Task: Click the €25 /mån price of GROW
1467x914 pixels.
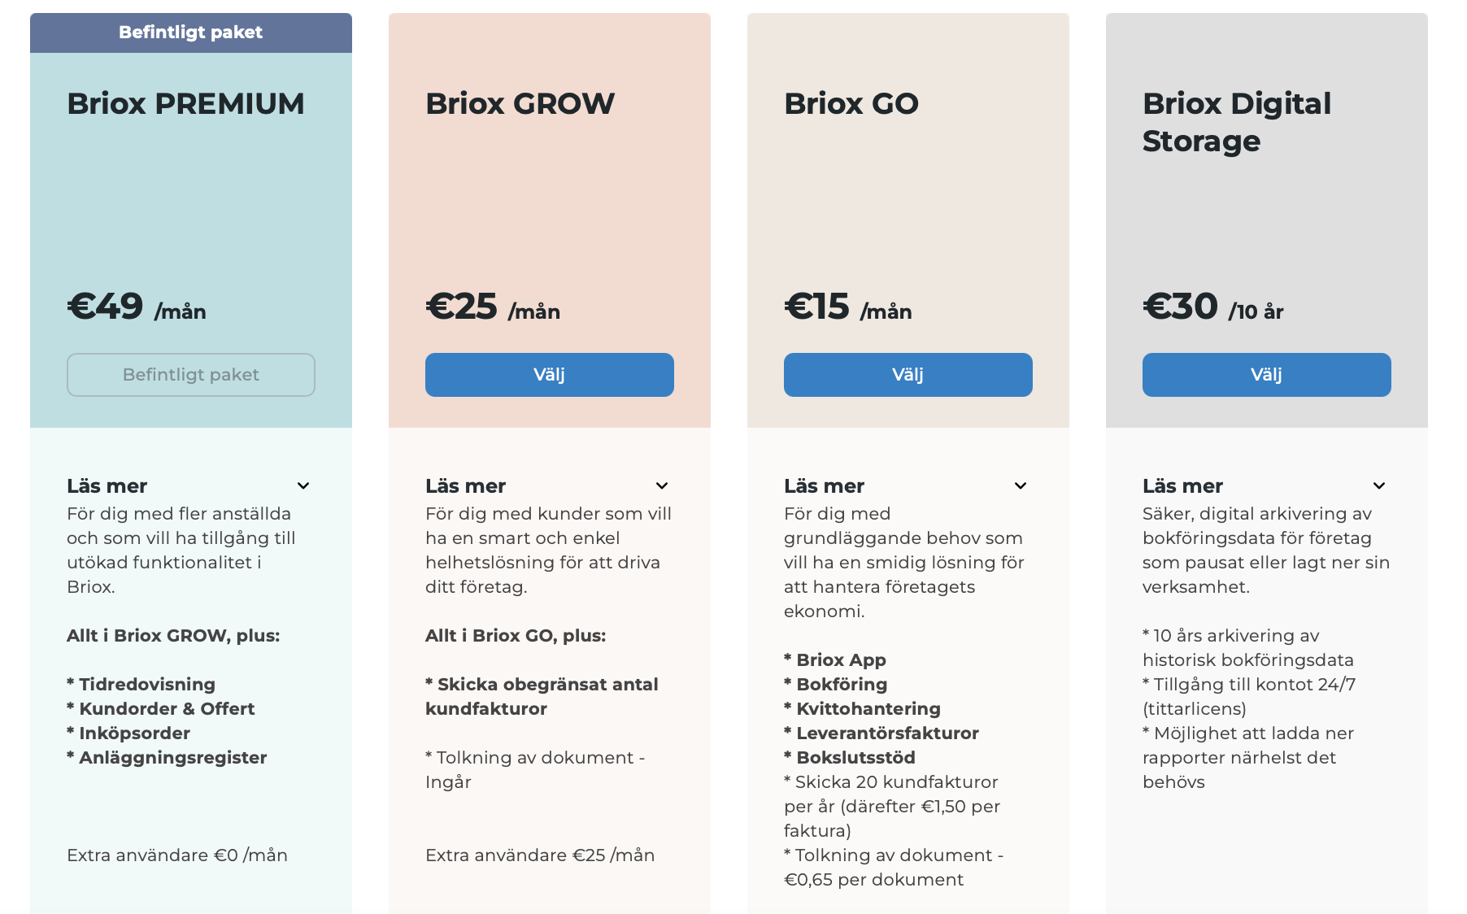Action: (492, 307)
